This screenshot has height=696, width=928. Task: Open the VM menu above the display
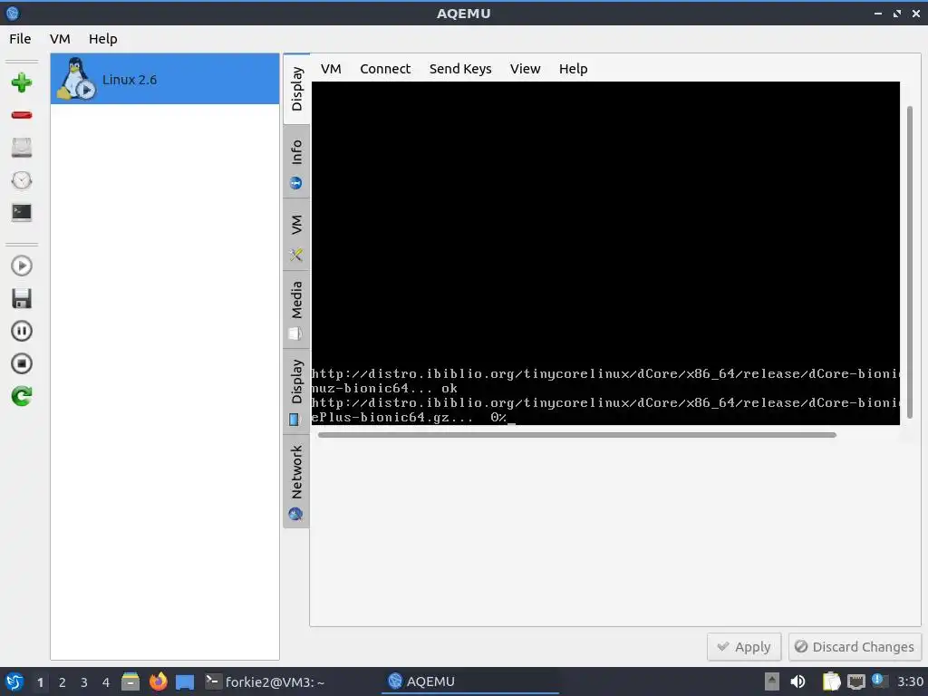331,69
